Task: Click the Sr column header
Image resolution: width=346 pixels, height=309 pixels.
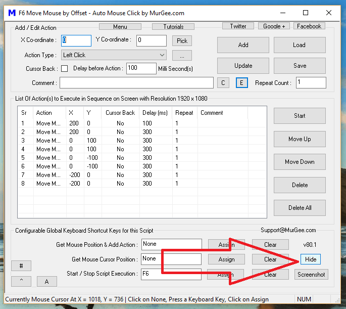Action: pos(25,113)
